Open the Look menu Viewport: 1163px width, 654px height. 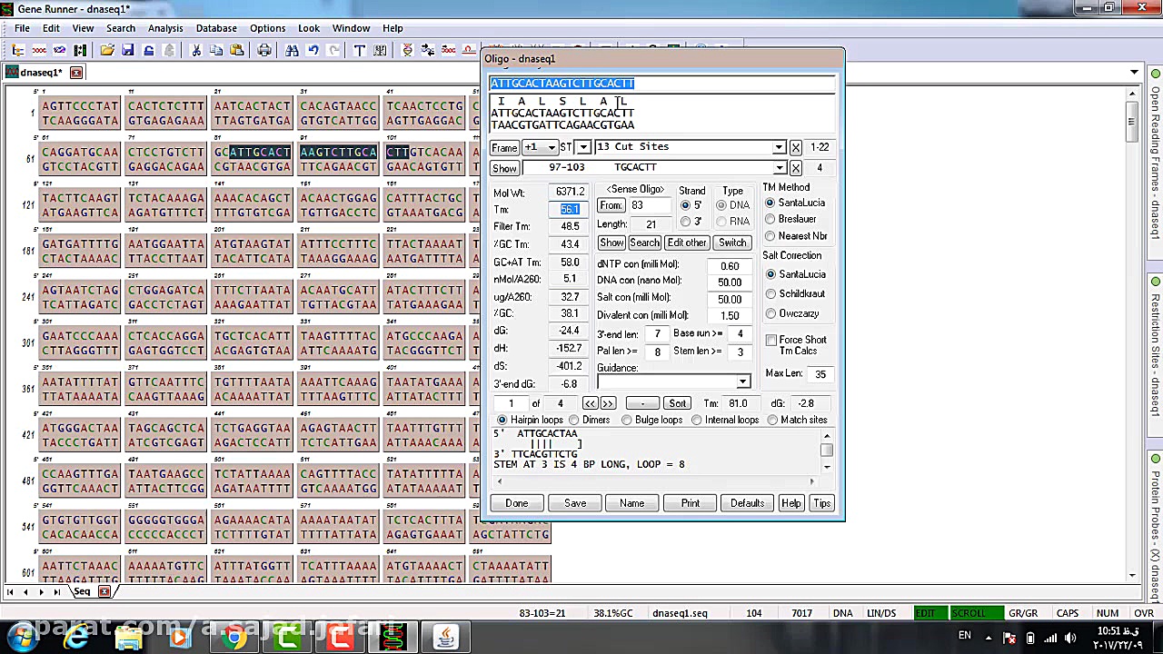(309, 28)
